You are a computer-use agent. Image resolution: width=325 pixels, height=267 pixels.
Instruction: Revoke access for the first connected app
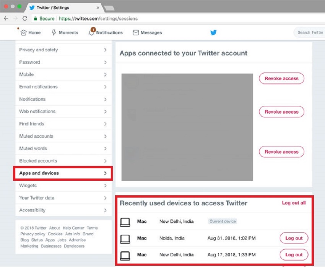click(x=281, y=79)
